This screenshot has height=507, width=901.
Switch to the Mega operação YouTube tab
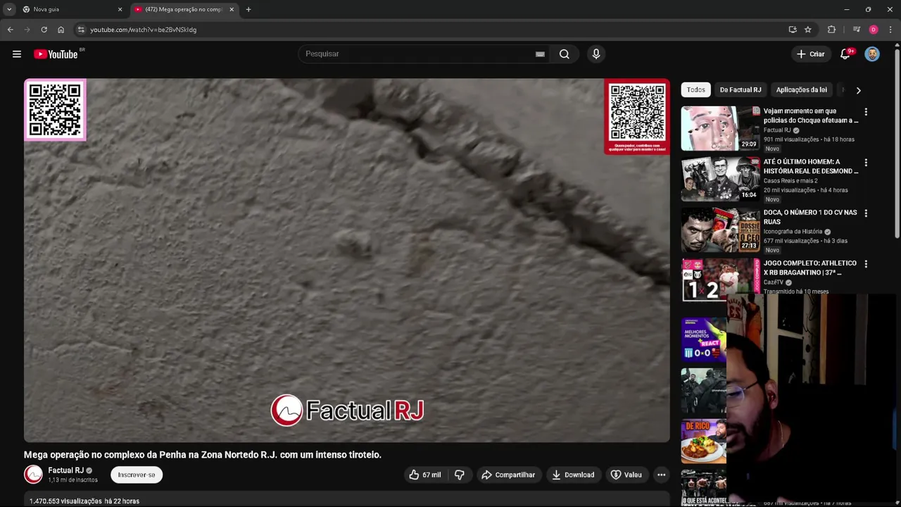[183, 9]
